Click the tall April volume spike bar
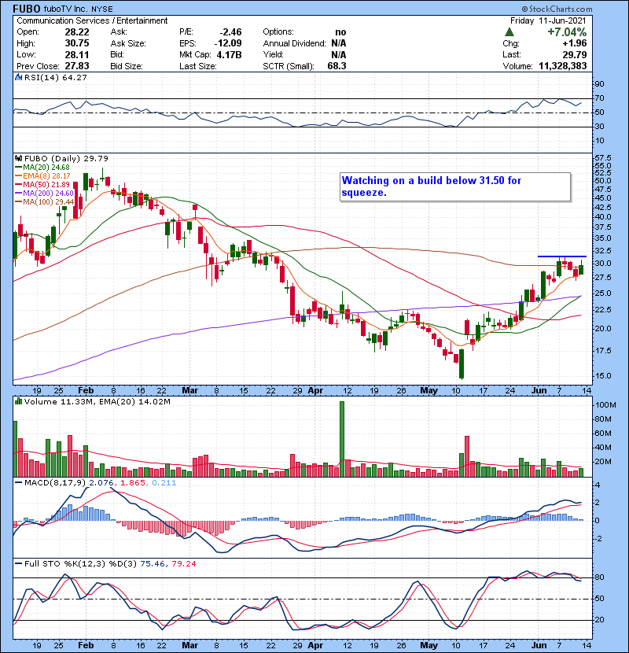This screenshot has width=629, height=653. pyautogui.click(x=342, y=439)
